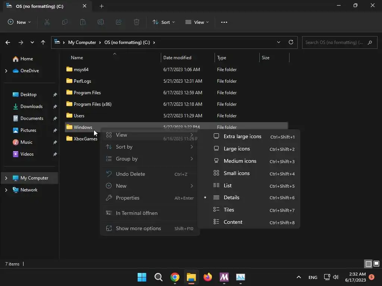Open the clock and date tray area

click(x=356, y=277)
